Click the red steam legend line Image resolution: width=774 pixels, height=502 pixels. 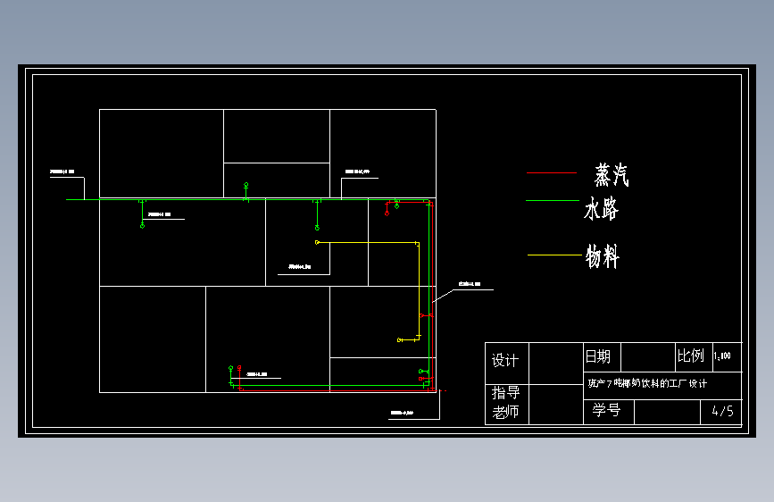(552, 173)
